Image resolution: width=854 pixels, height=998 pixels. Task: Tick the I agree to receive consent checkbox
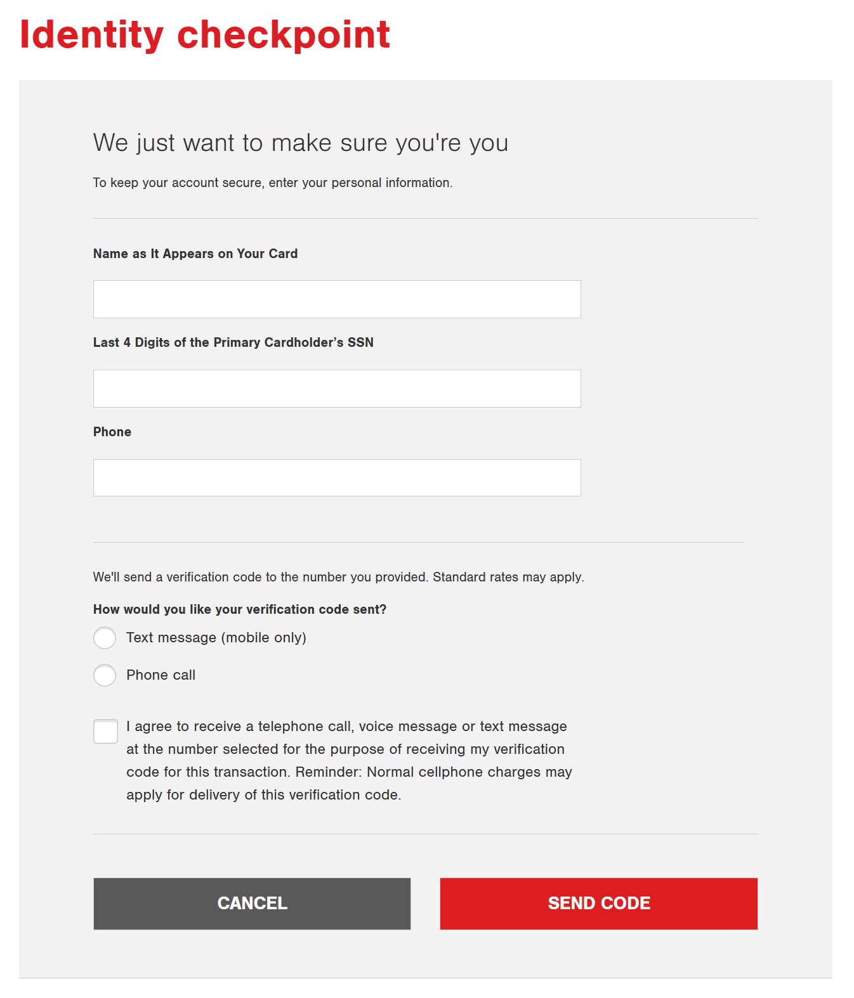pyautogui.click(x=105, y=731)
